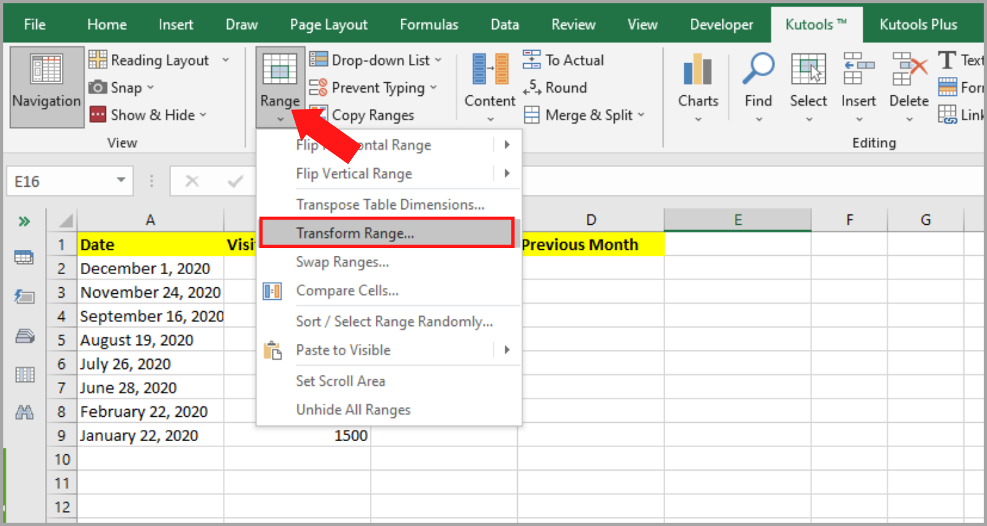This screenshot has height=526, width=987.
Task: Select Transform Range from the menu
Action: [355, 233]
